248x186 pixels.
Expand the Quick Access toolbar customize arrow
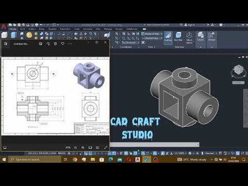pyautogui.click(x=58, y=25)
